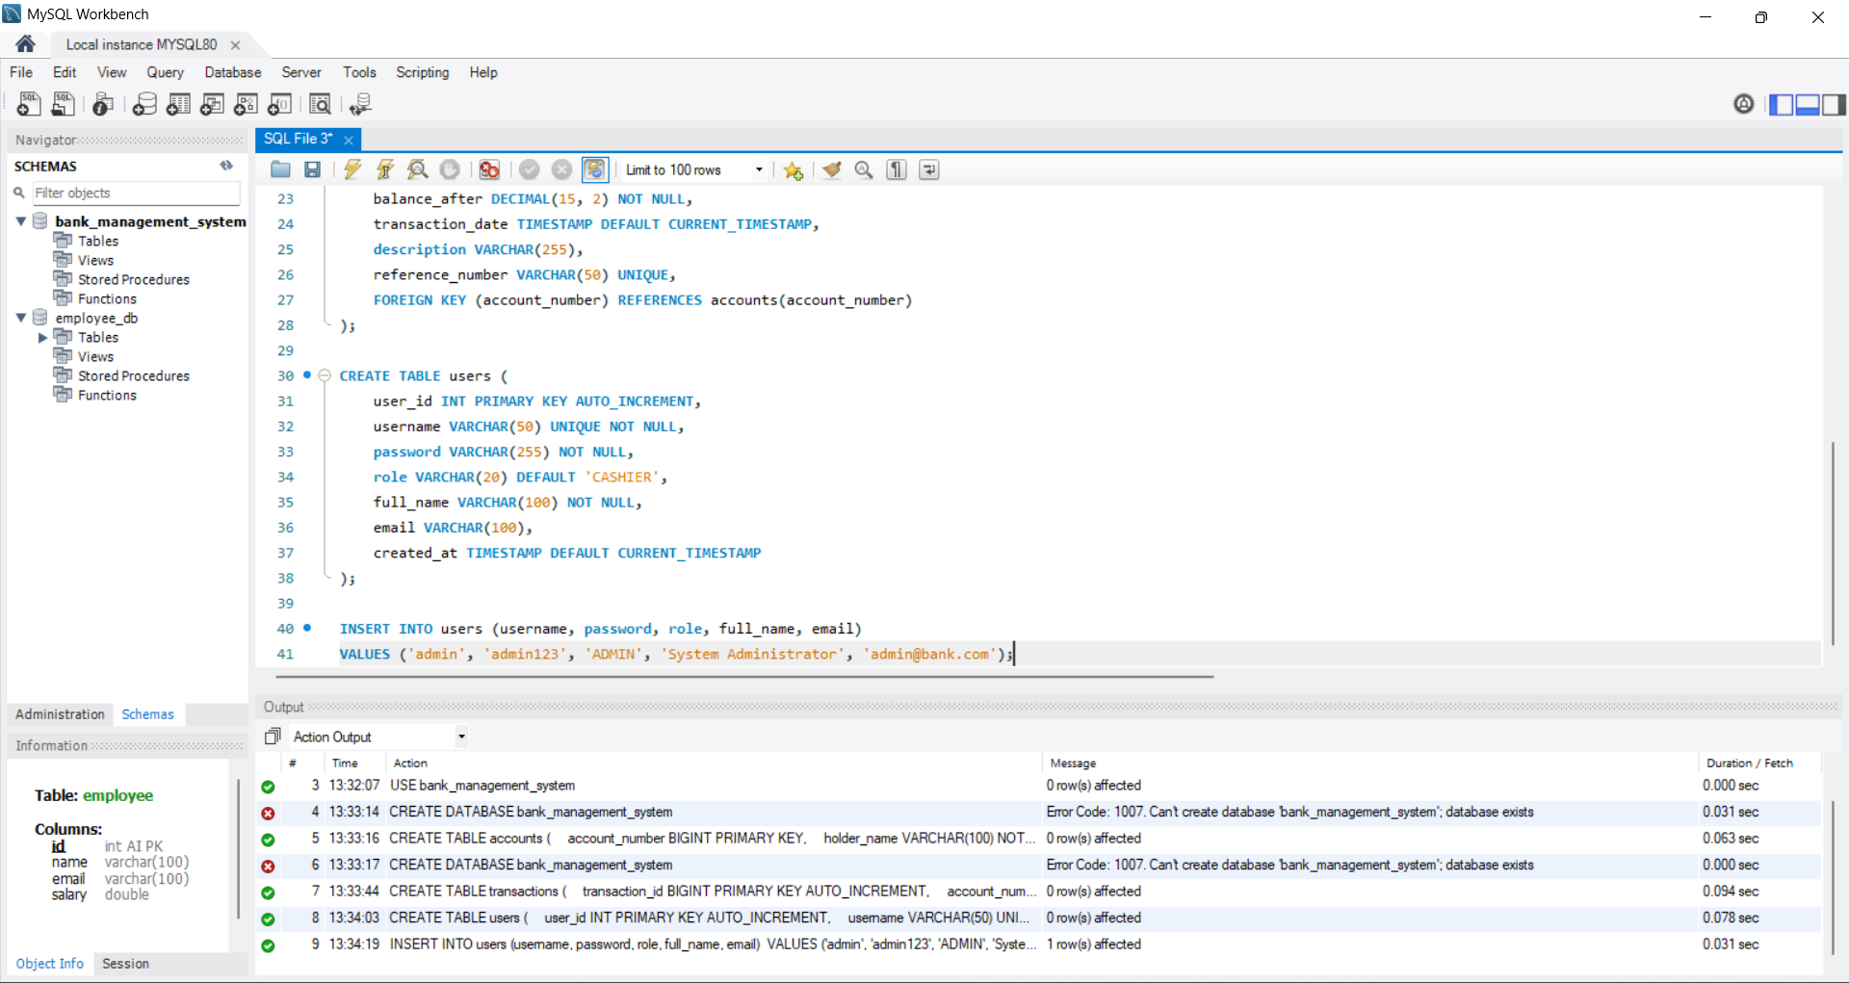Toggle autocommit mode button

[595, 169]
